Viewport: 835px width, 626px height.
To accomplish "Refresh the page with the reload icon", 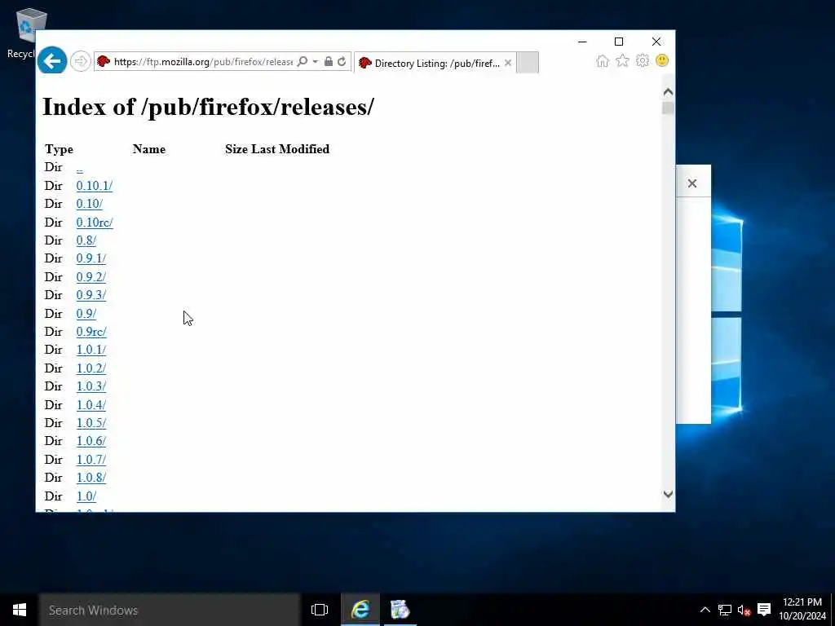I will point(342,62).
